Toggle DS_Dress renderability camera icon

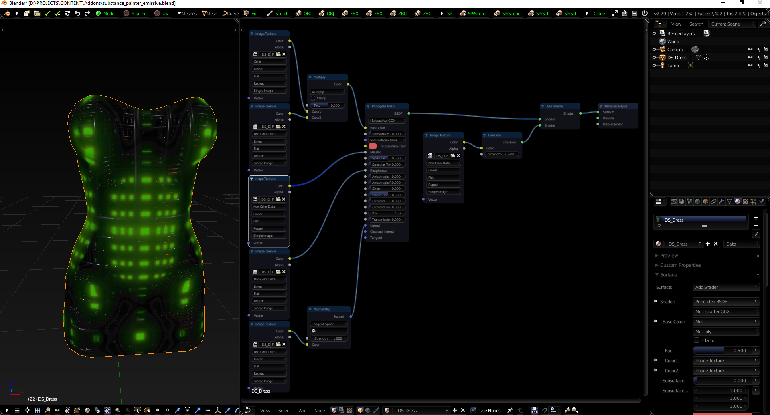(x=766, y=58)
